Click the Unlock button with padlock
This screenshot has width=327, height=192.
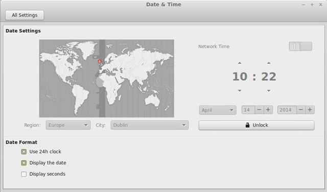click(x=256, y=125)
